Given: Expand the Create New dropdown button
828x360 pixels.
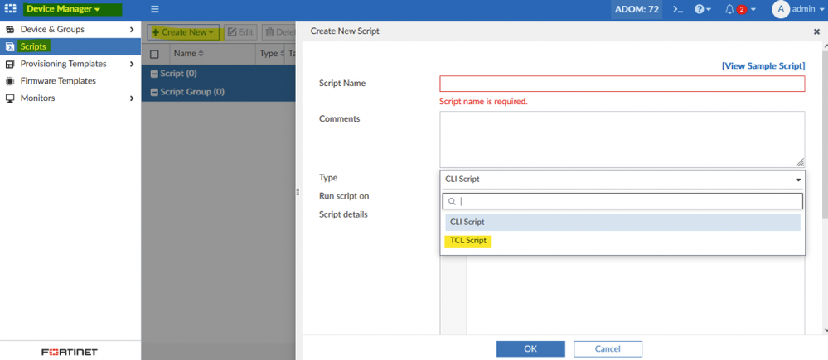Looking at the screenshot, I should point(183,32).
